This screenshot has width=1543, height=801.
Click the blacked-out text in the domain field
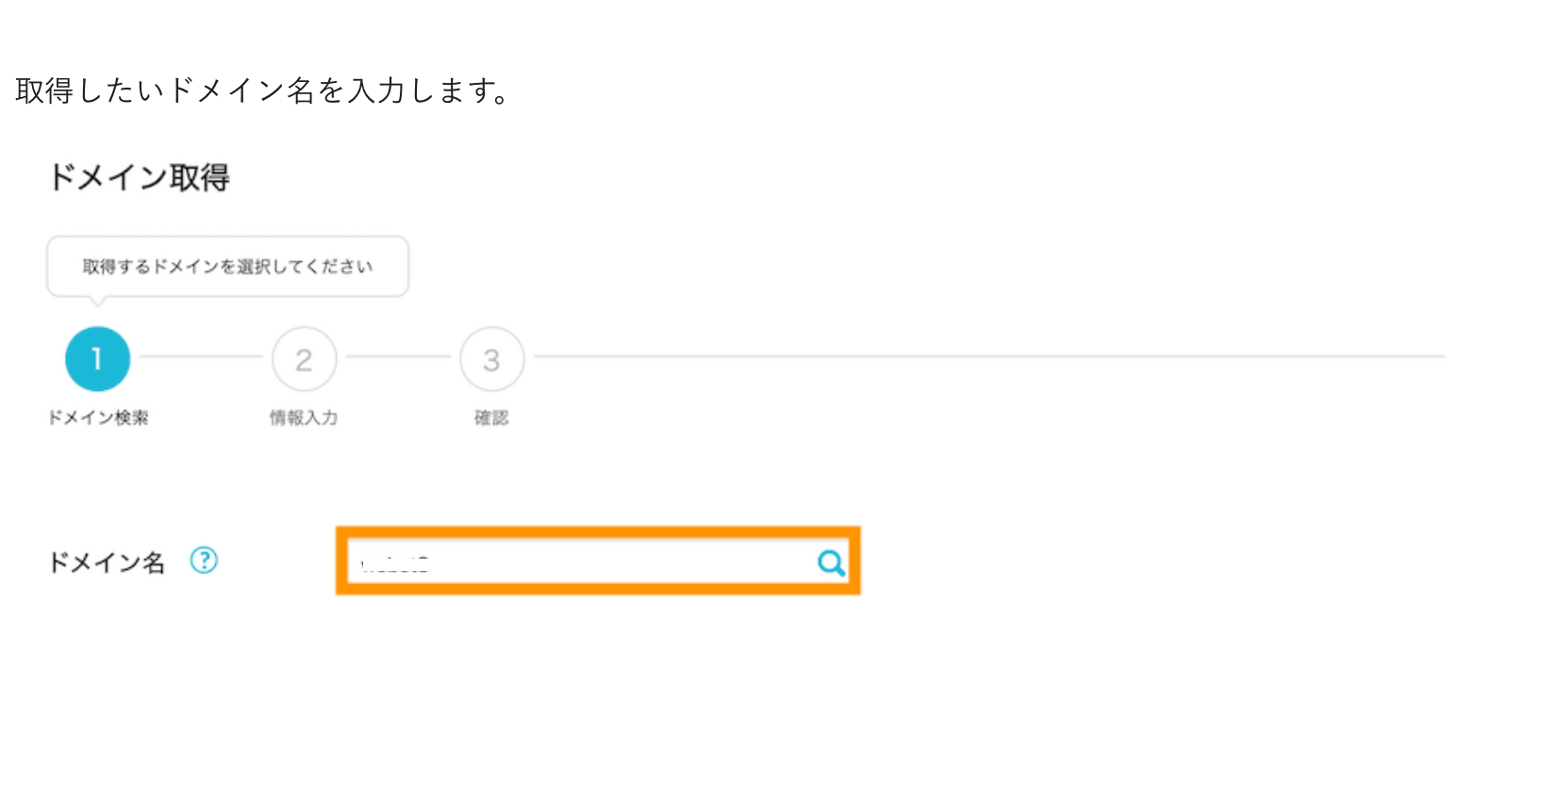tap(397, 564)
